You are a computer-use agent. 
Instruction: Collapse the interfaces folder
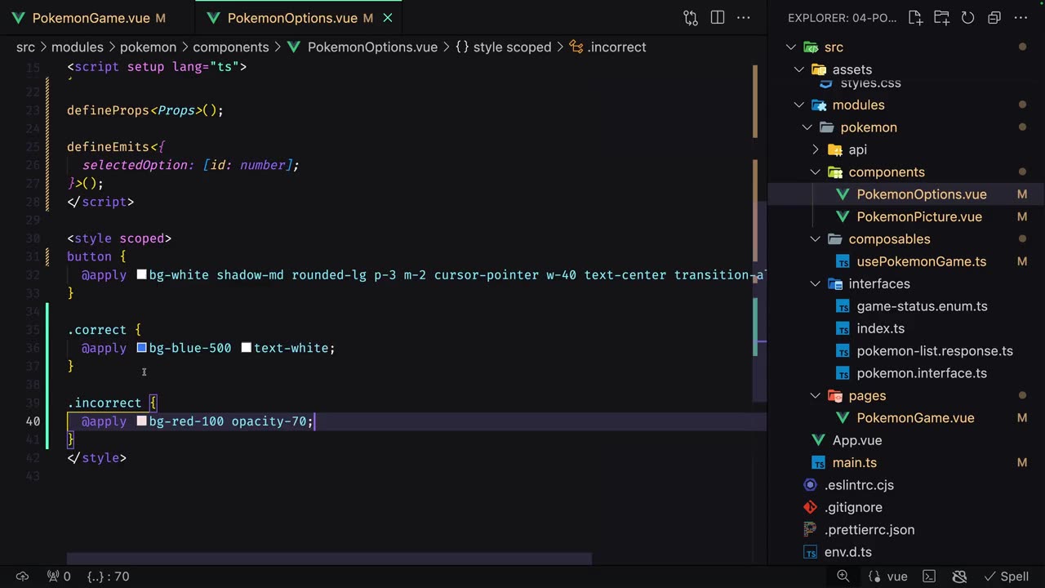pos(815,284)
